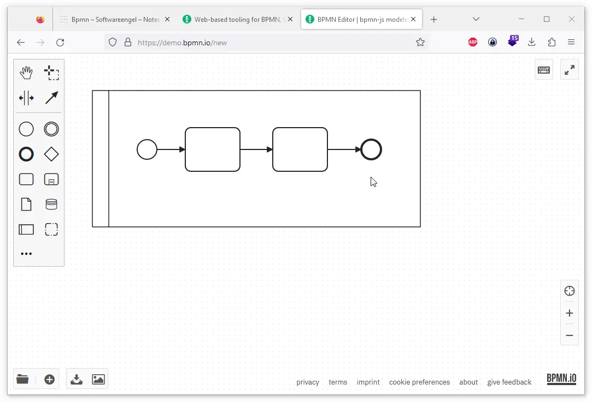Create a task from the palette

pos(26,179)
